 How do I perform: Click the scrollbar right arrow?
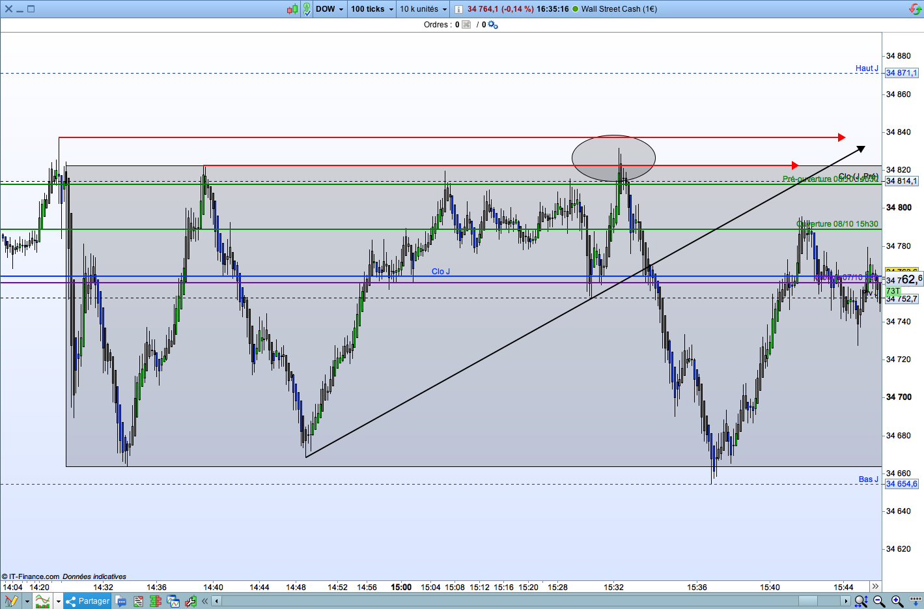coord(845,601)
